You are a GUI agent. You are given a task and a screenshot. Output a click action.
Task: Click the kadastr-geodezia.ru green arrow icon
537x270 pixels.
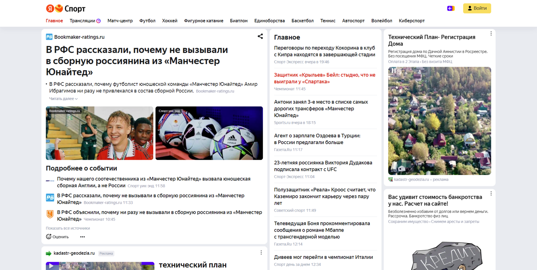pyautogui.click(x=49, y=253)
